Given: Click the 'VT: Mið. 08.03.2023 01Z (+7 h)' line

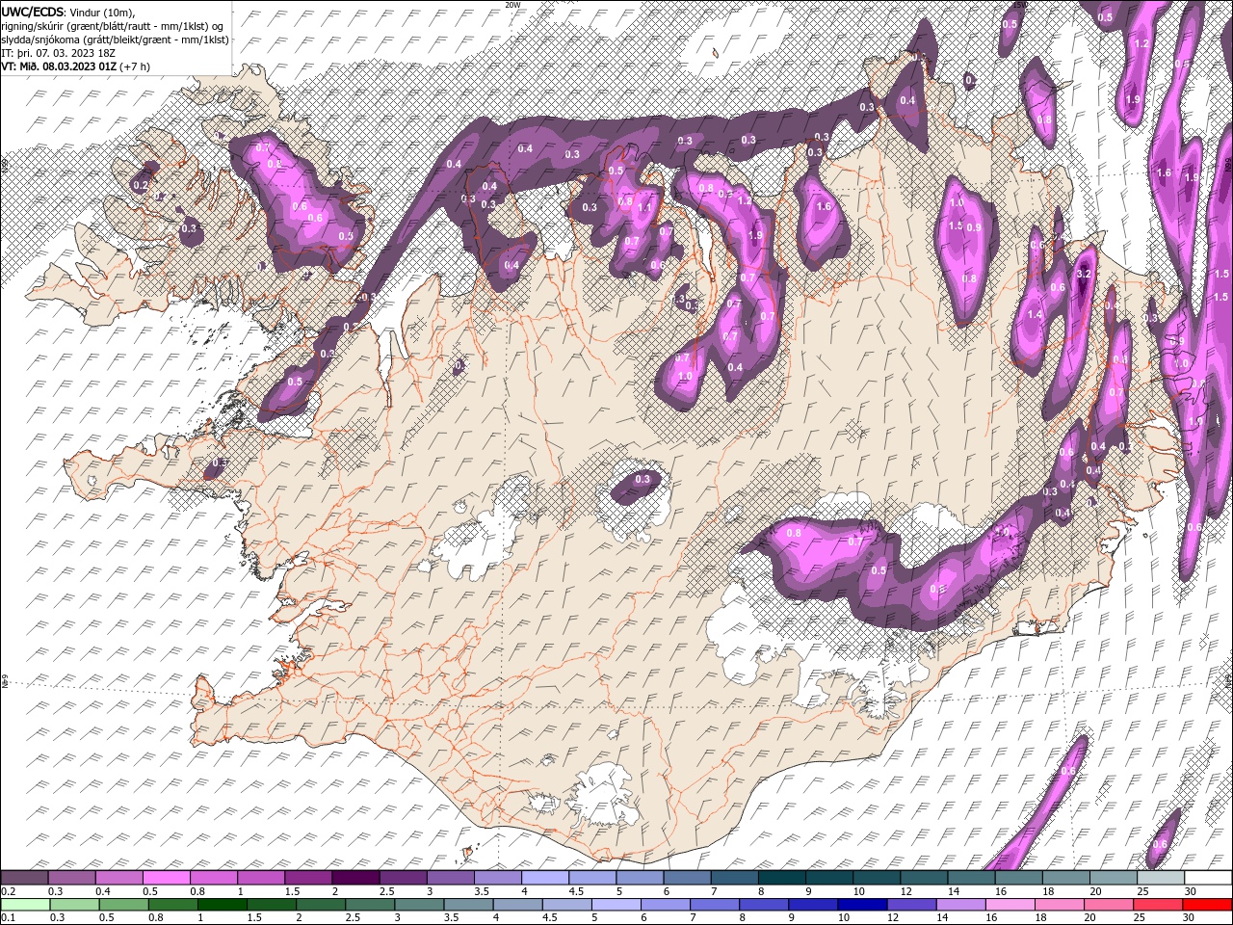Looking at the screenshot, I should (x=75, y=66).
